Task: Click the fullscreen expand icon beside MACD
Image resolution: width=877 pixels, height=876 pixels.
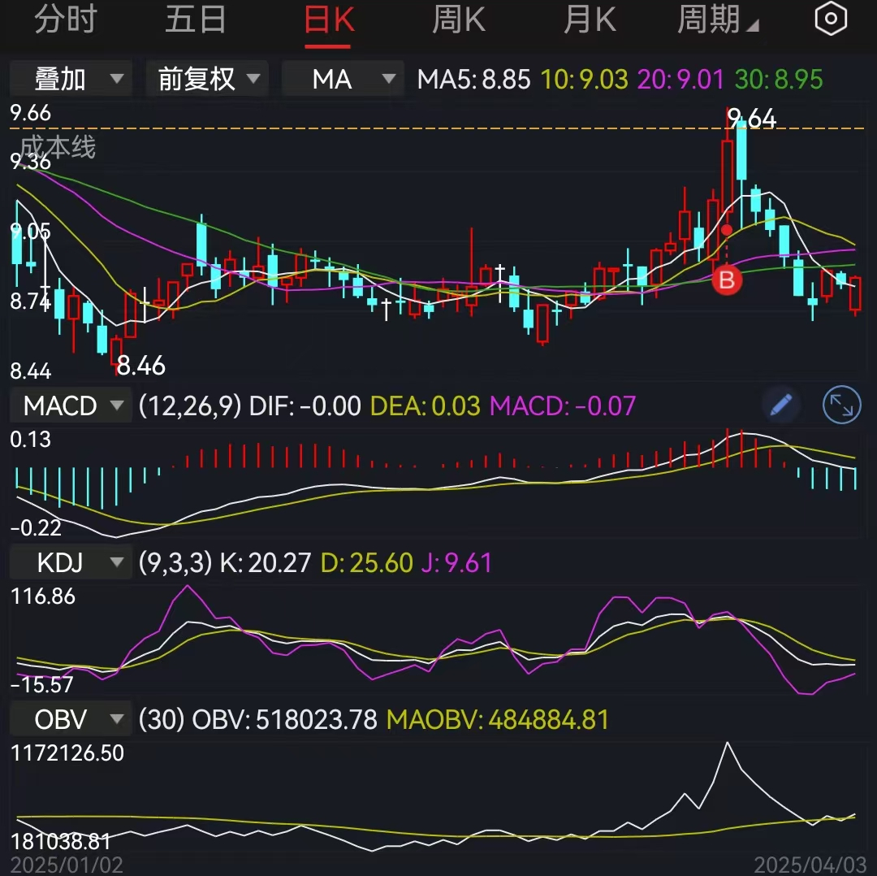Action: coord(841,405)
